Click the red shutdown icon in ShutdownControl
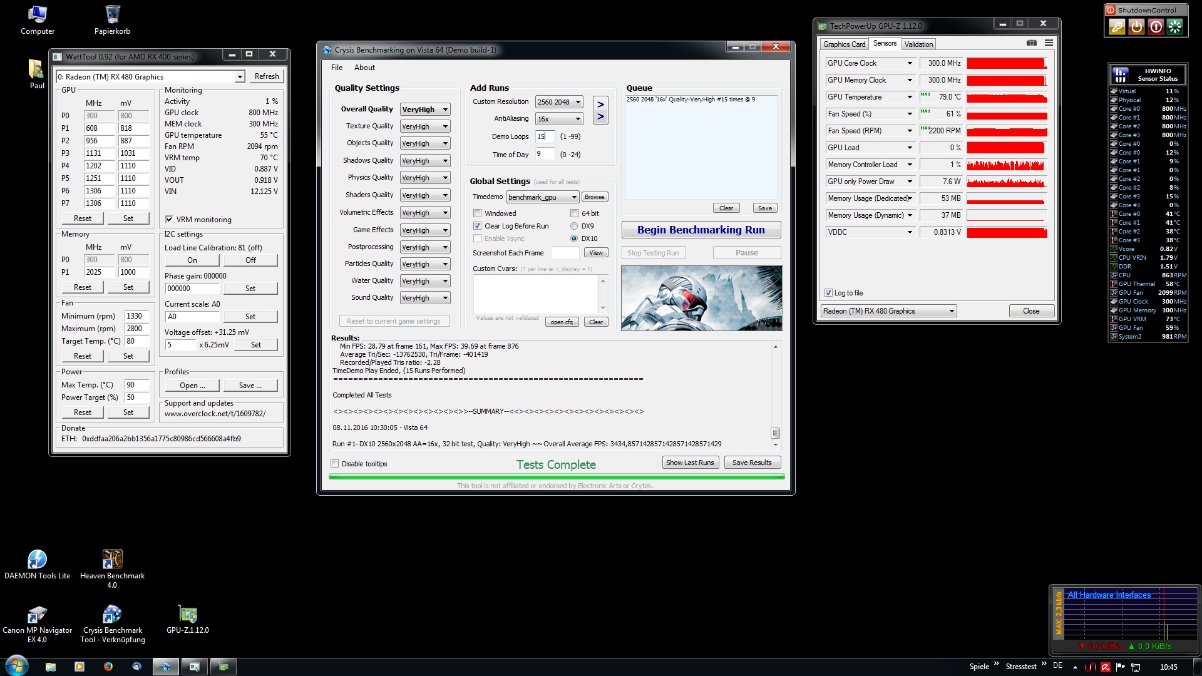Viewport: 1202px width, 676px height. pyautogui.click(x=1156, y=27)
